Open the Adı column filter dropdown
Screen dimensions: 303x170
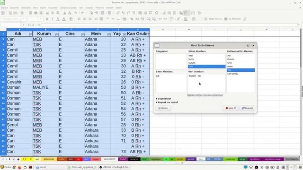pos(31,34)
